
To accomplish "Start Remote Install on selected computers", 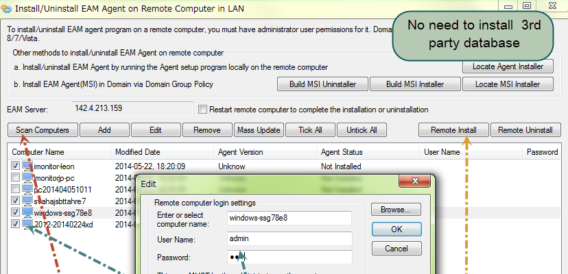I will [x=454, y=130].
